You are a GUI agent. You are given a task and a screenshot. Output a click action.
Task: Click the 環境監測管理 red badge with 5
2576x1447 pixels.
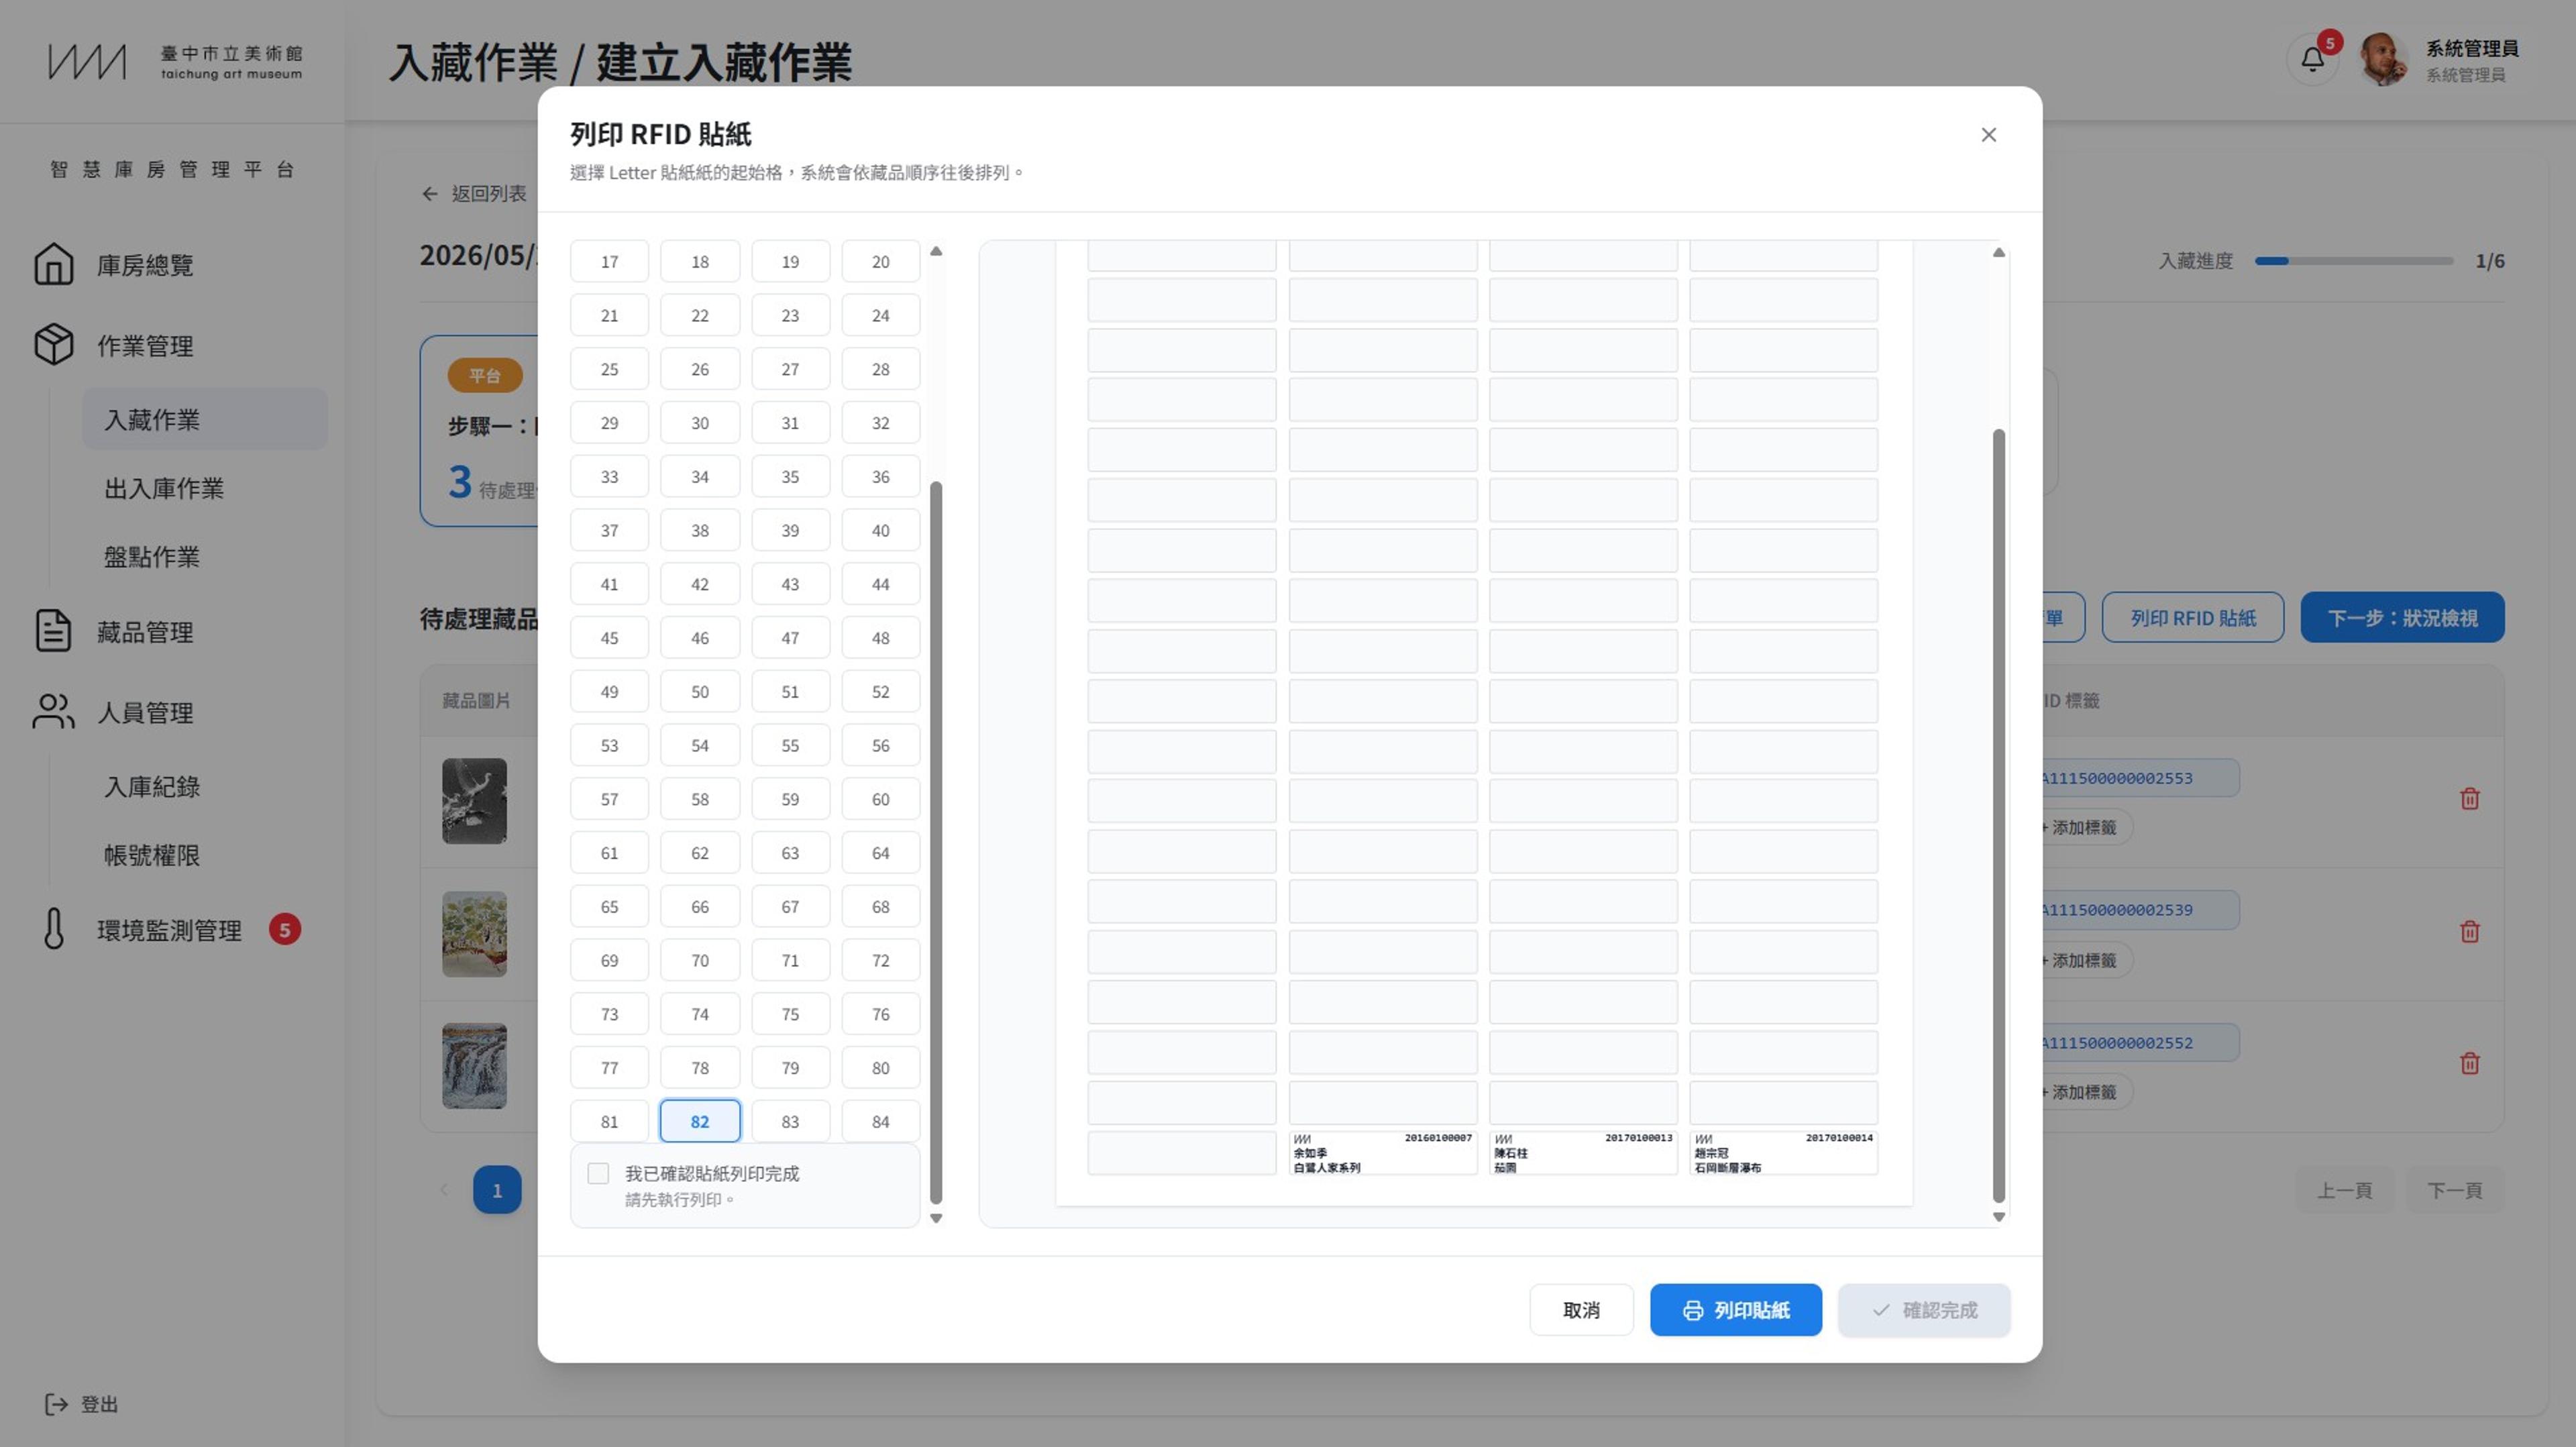point(284,930)
